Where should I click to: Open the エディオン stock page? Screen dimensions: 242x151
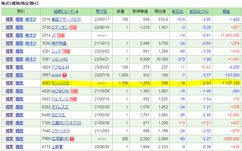pyautogui.click(x=60, y=27)
